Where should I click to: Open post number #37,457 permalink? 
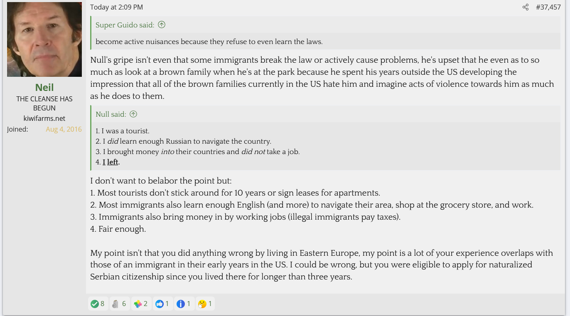click(x=548, y=7)
